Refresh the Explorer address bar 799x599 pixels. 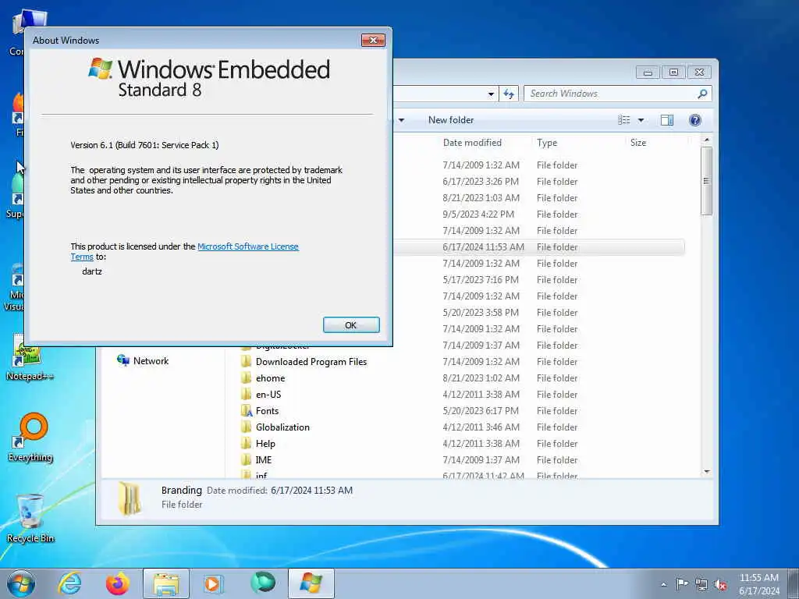coord(509,94)
